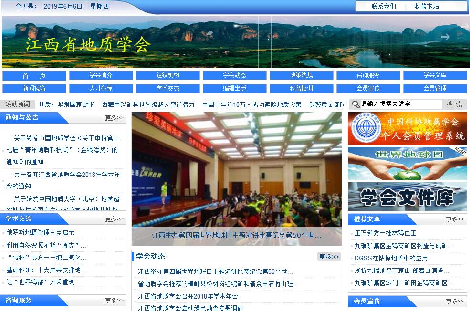Open the 学会动态 navigation item
This screenshot has width=471, height=311.
point(235,75)
